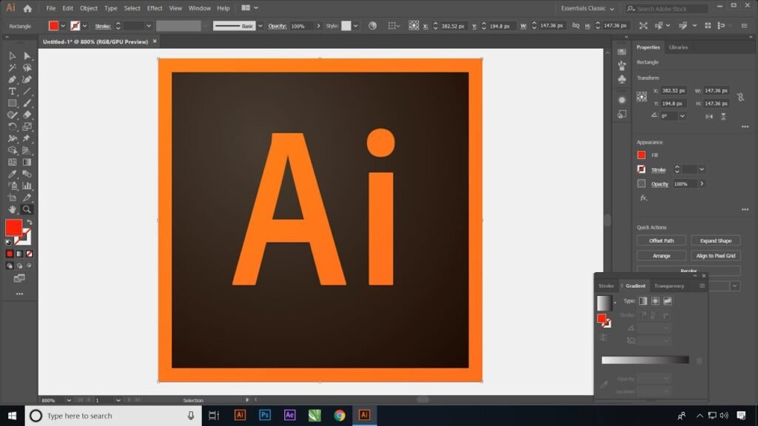This screenshot has height=426, width=758.
Task: Open the Stroke tab in floating panel
Action: point(606,286)
